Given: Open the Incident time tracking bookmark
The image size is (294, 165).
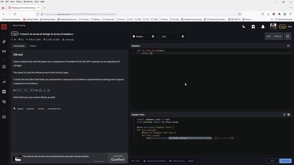Looking at the screenshot, I should point(191,19).
